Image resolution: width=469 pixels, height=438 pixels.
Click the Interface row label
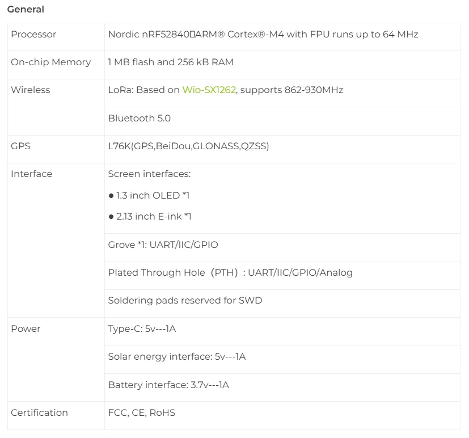pyautogui.click(x=31, y=174)
